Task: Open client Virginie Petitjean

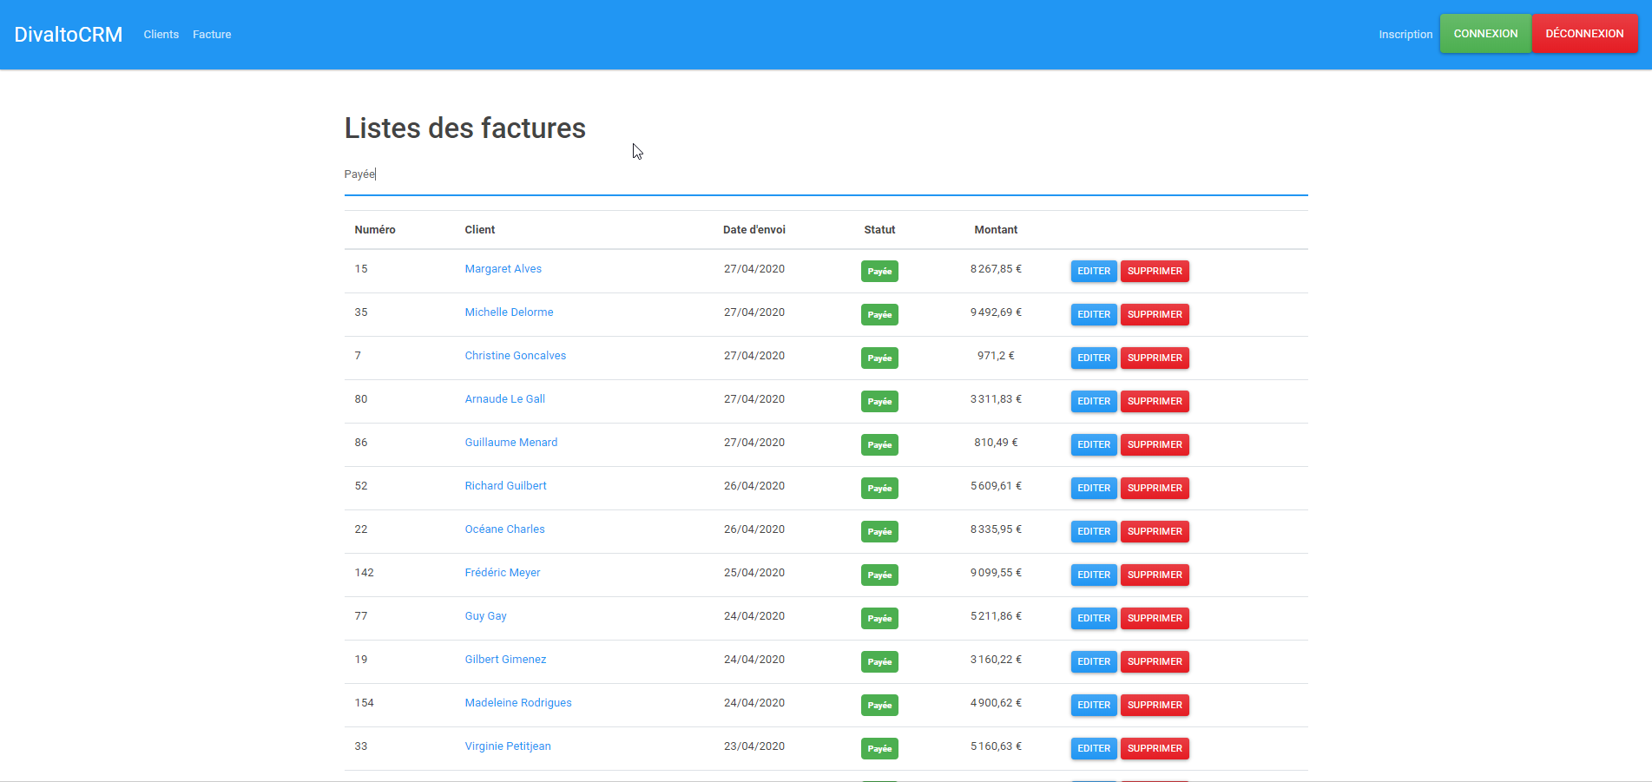Action: 507,746
